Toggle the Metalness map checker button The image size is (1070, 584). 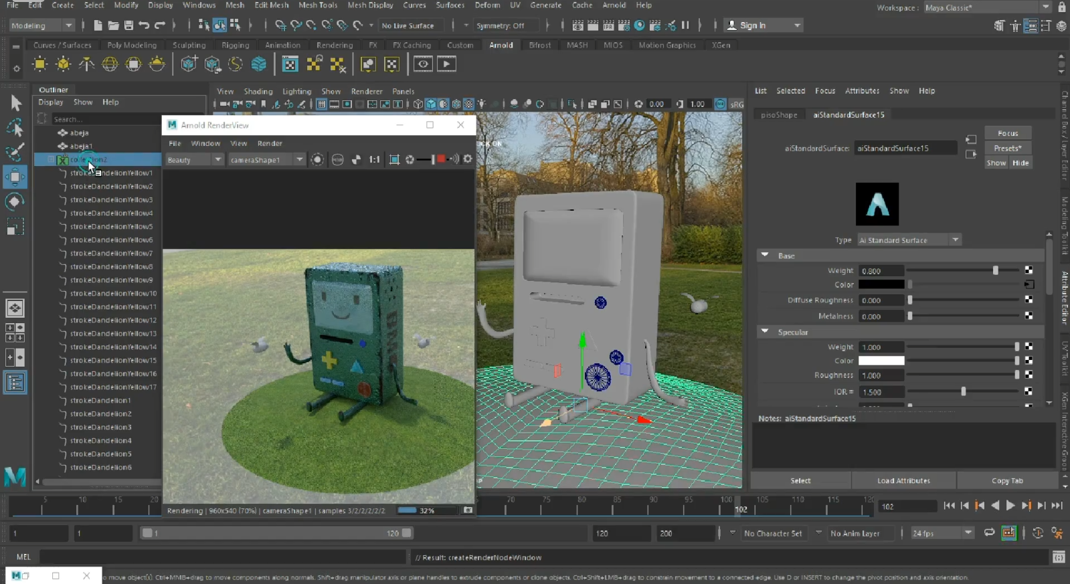1029,316
